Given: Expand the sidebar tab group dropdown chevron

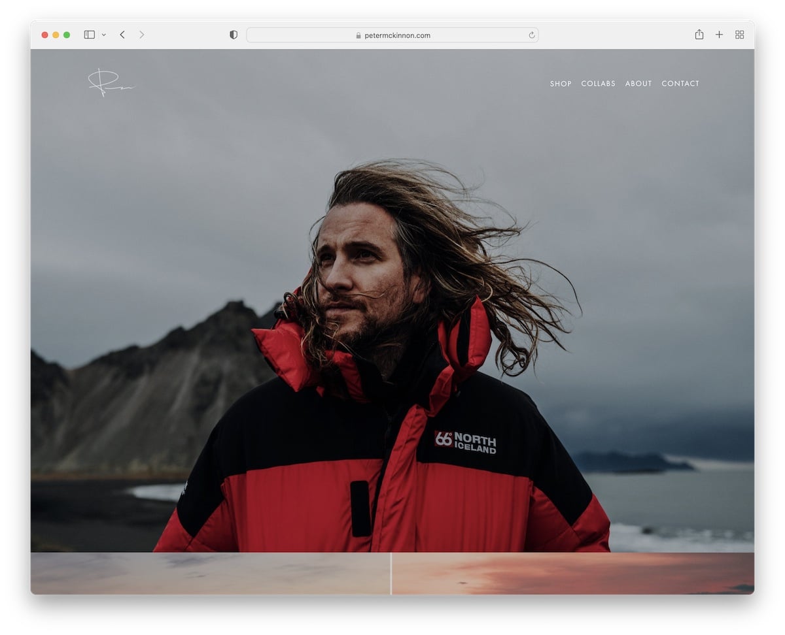Looking at the screenshot, I should point(103,35).
